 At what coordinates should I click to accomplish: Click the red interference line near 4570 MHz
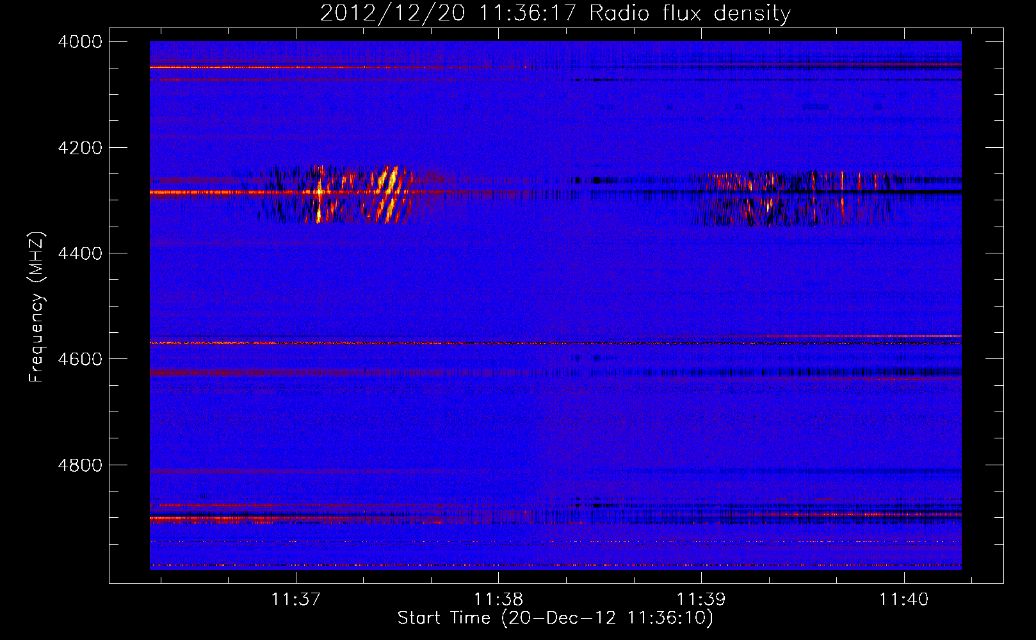point(555,343)
